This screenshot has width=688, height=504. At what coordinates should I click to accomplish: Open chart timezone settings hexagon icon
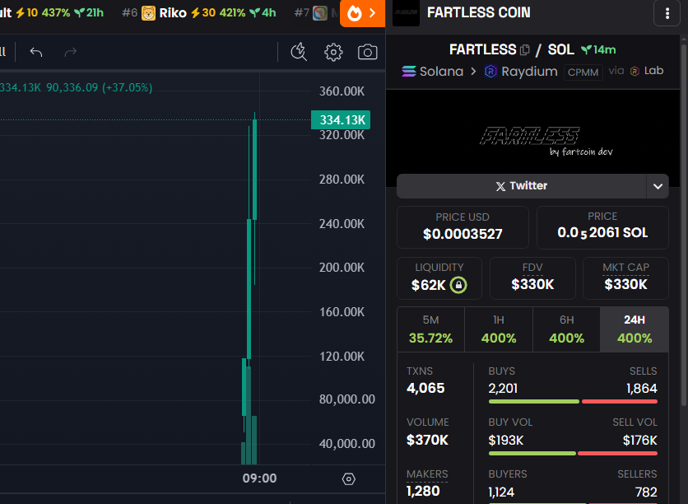[x=349, y=478]
